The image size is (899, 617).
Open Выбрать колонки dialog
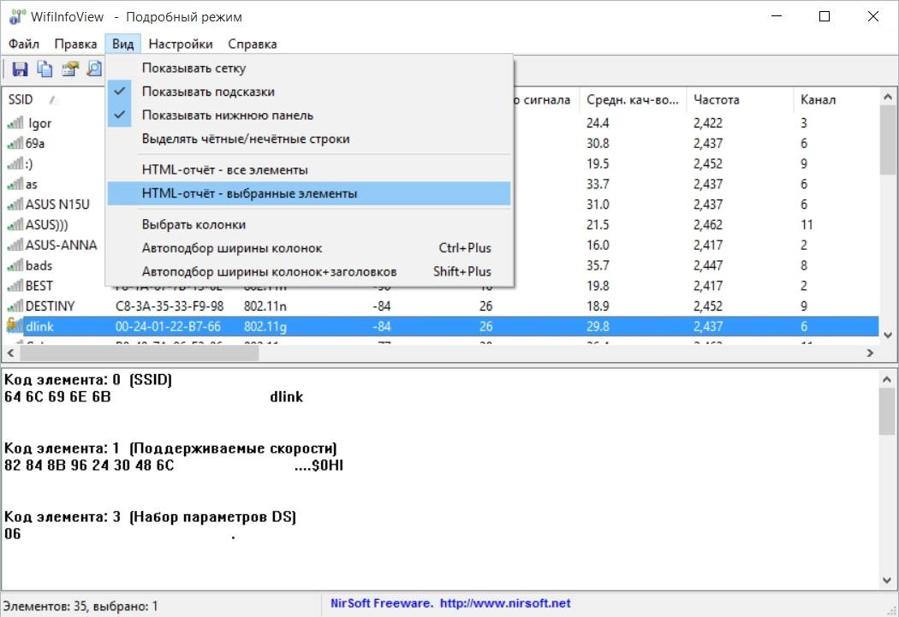pos(309,224)
